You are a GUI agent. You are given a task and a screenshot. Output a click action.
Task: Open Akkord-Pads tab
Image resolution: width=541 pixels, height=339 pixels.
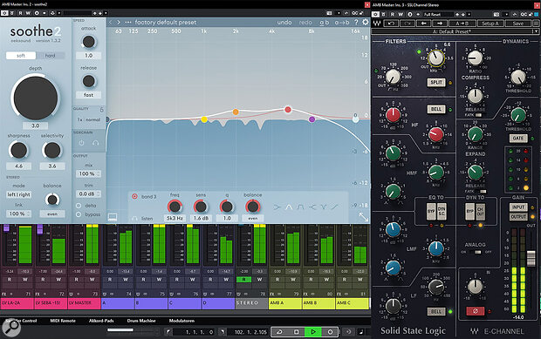101,321
